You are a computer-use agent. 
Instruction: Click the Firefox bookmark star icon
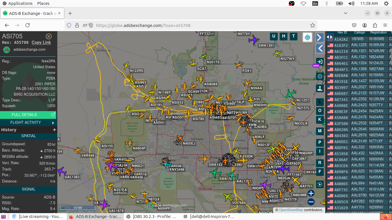(313, 25)
